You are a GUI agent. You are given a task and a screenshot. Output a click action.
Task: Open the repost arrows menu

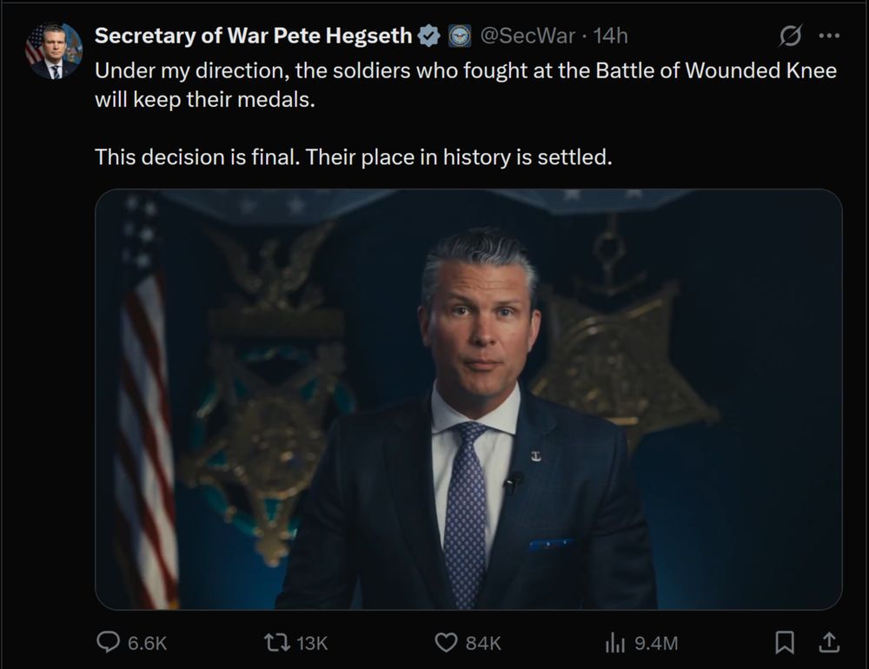click(275, 642)
